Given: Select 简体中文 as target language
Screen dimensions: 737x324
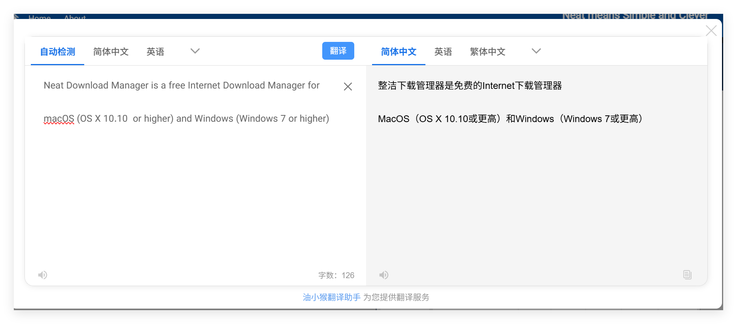Looking at the screenshot, I should tap(399, 52).
